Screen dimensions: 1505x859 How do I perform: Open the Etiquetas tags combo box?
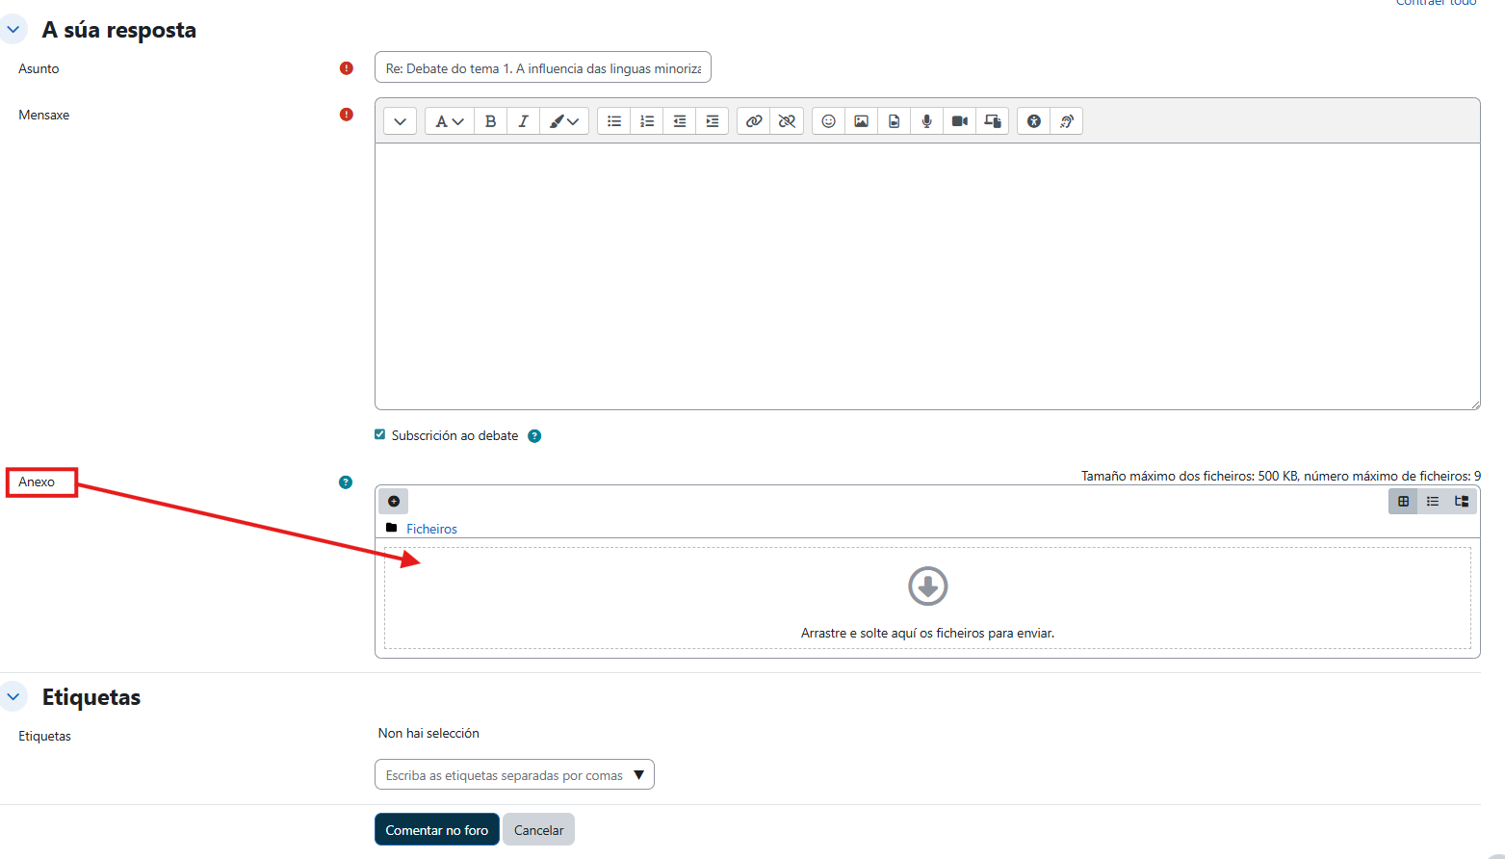click(514, 775)
